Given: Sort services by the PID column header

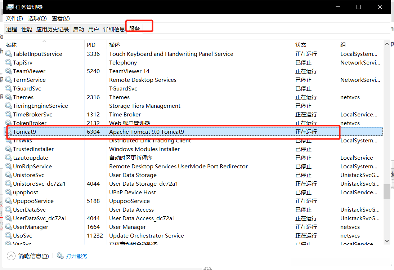Looking at the screenshot, I should coord(95,45).
